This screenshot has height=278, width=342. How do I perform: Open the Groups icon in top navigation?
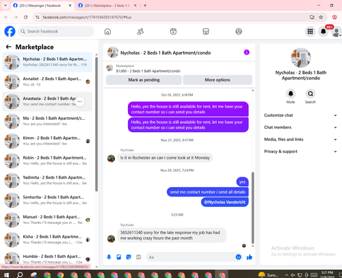click(239, 31)
